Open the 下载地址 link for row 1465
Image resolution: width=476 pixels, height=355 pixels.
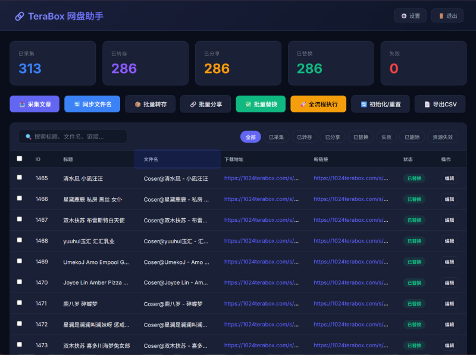click(261, 178)
